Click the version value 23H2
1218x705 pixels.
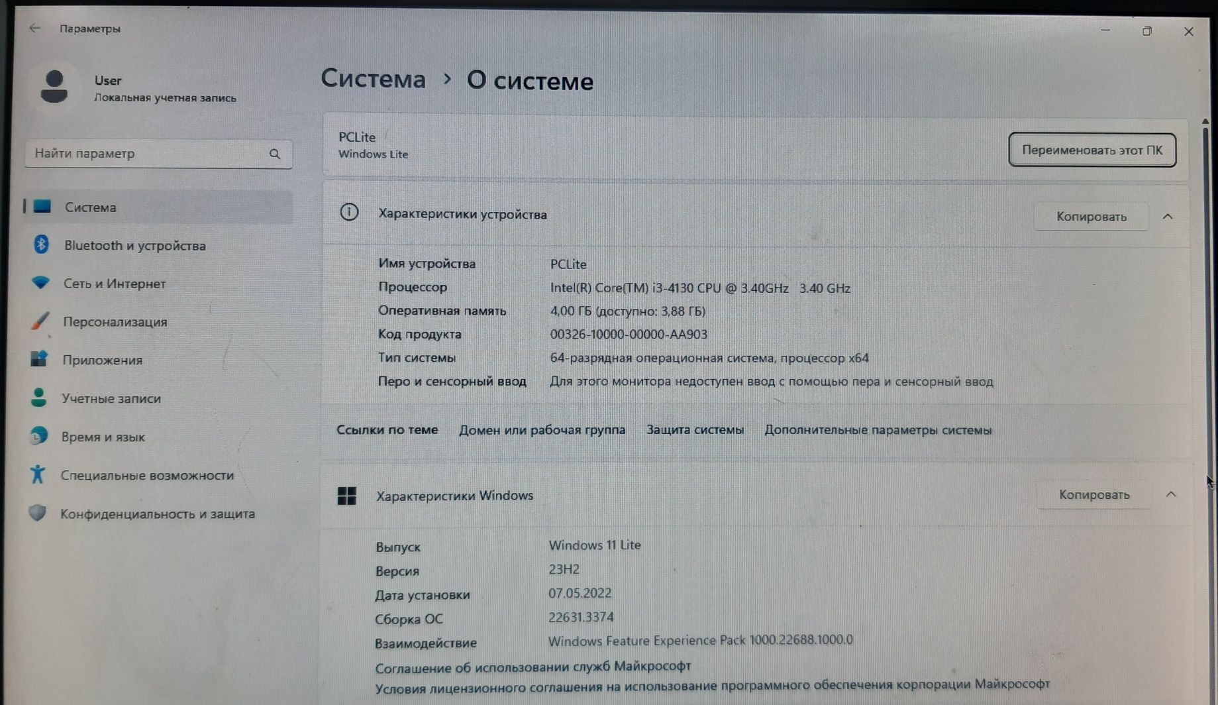[564, 569]
